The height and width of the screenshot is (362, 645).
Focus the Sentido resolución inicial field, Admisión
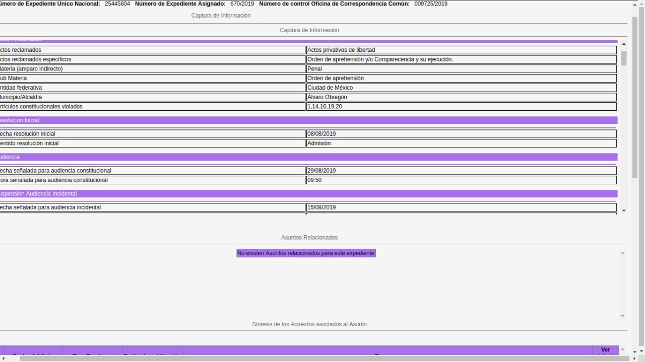pos(461,143)
